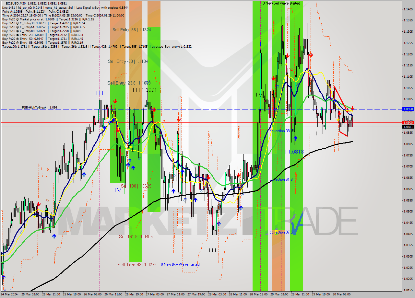Select the 'Sell Target2 | 1.0279' label
This screenshot has width=415, height=298.
click(137, 265)
